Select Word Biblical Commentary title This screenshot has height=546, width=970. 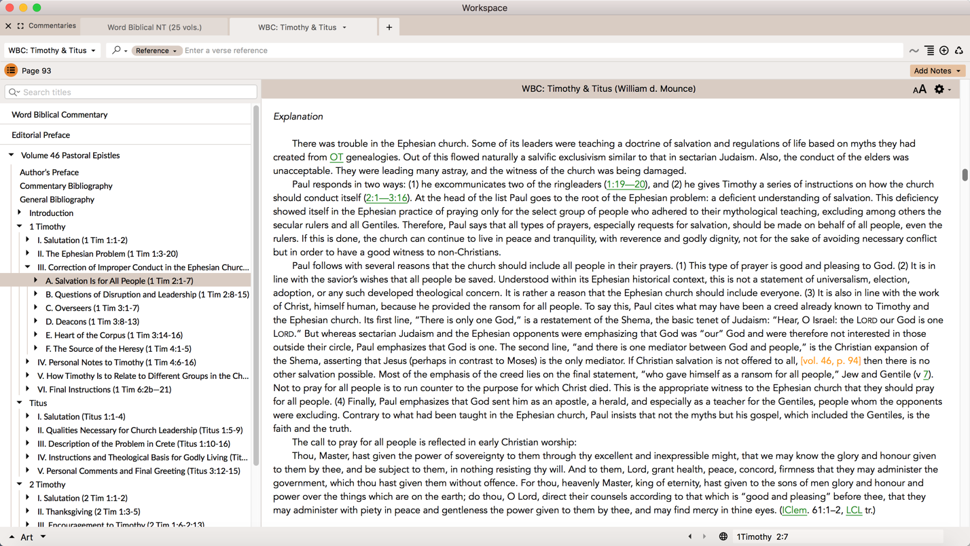pyautogui.click(x=60, y=115)
